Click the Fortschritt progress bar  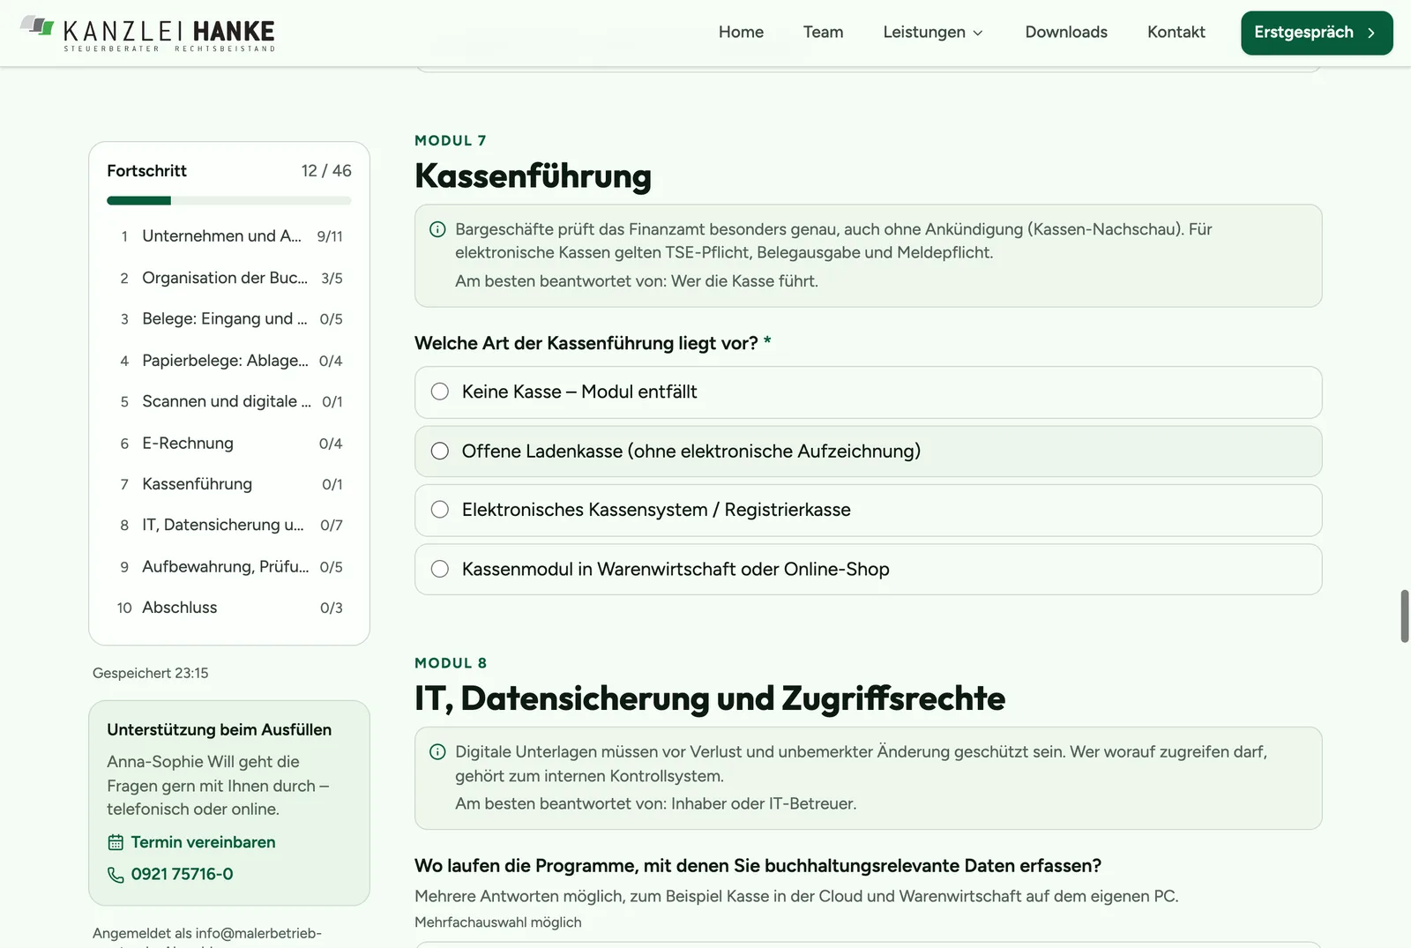[x=229, y=201]
